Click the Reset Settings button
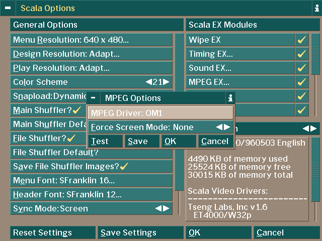This screenshot has width=322, height=241. (52, 232)
